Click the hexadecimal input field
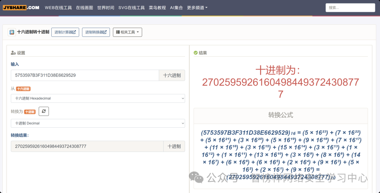Viewport: 380px width, 193px height. pyautogui.click(x=85, y=75)
